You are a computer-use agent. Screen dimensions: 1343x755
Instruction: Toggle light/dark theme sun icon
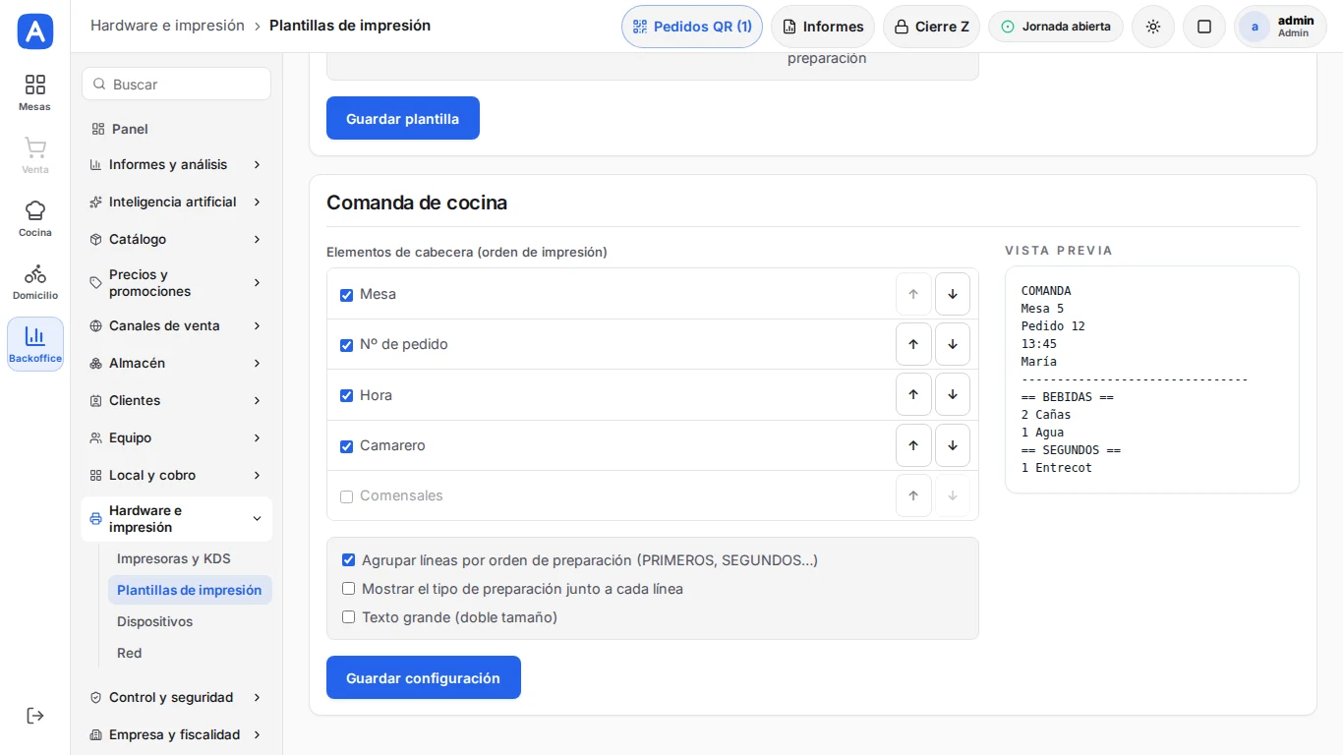1153,27
